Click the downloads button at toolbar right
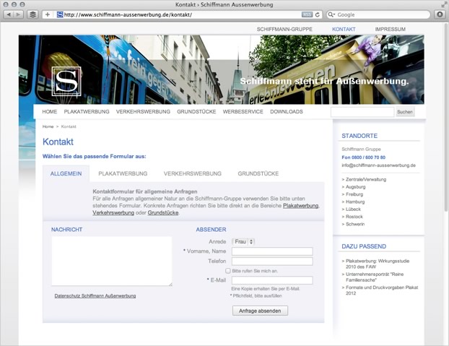This screenshot has width=449, height=346. (x=440, y=14)
